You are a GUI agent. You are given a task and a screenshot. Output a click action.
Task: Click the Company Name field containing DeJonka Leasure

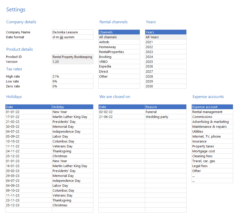tap(72, 32)
